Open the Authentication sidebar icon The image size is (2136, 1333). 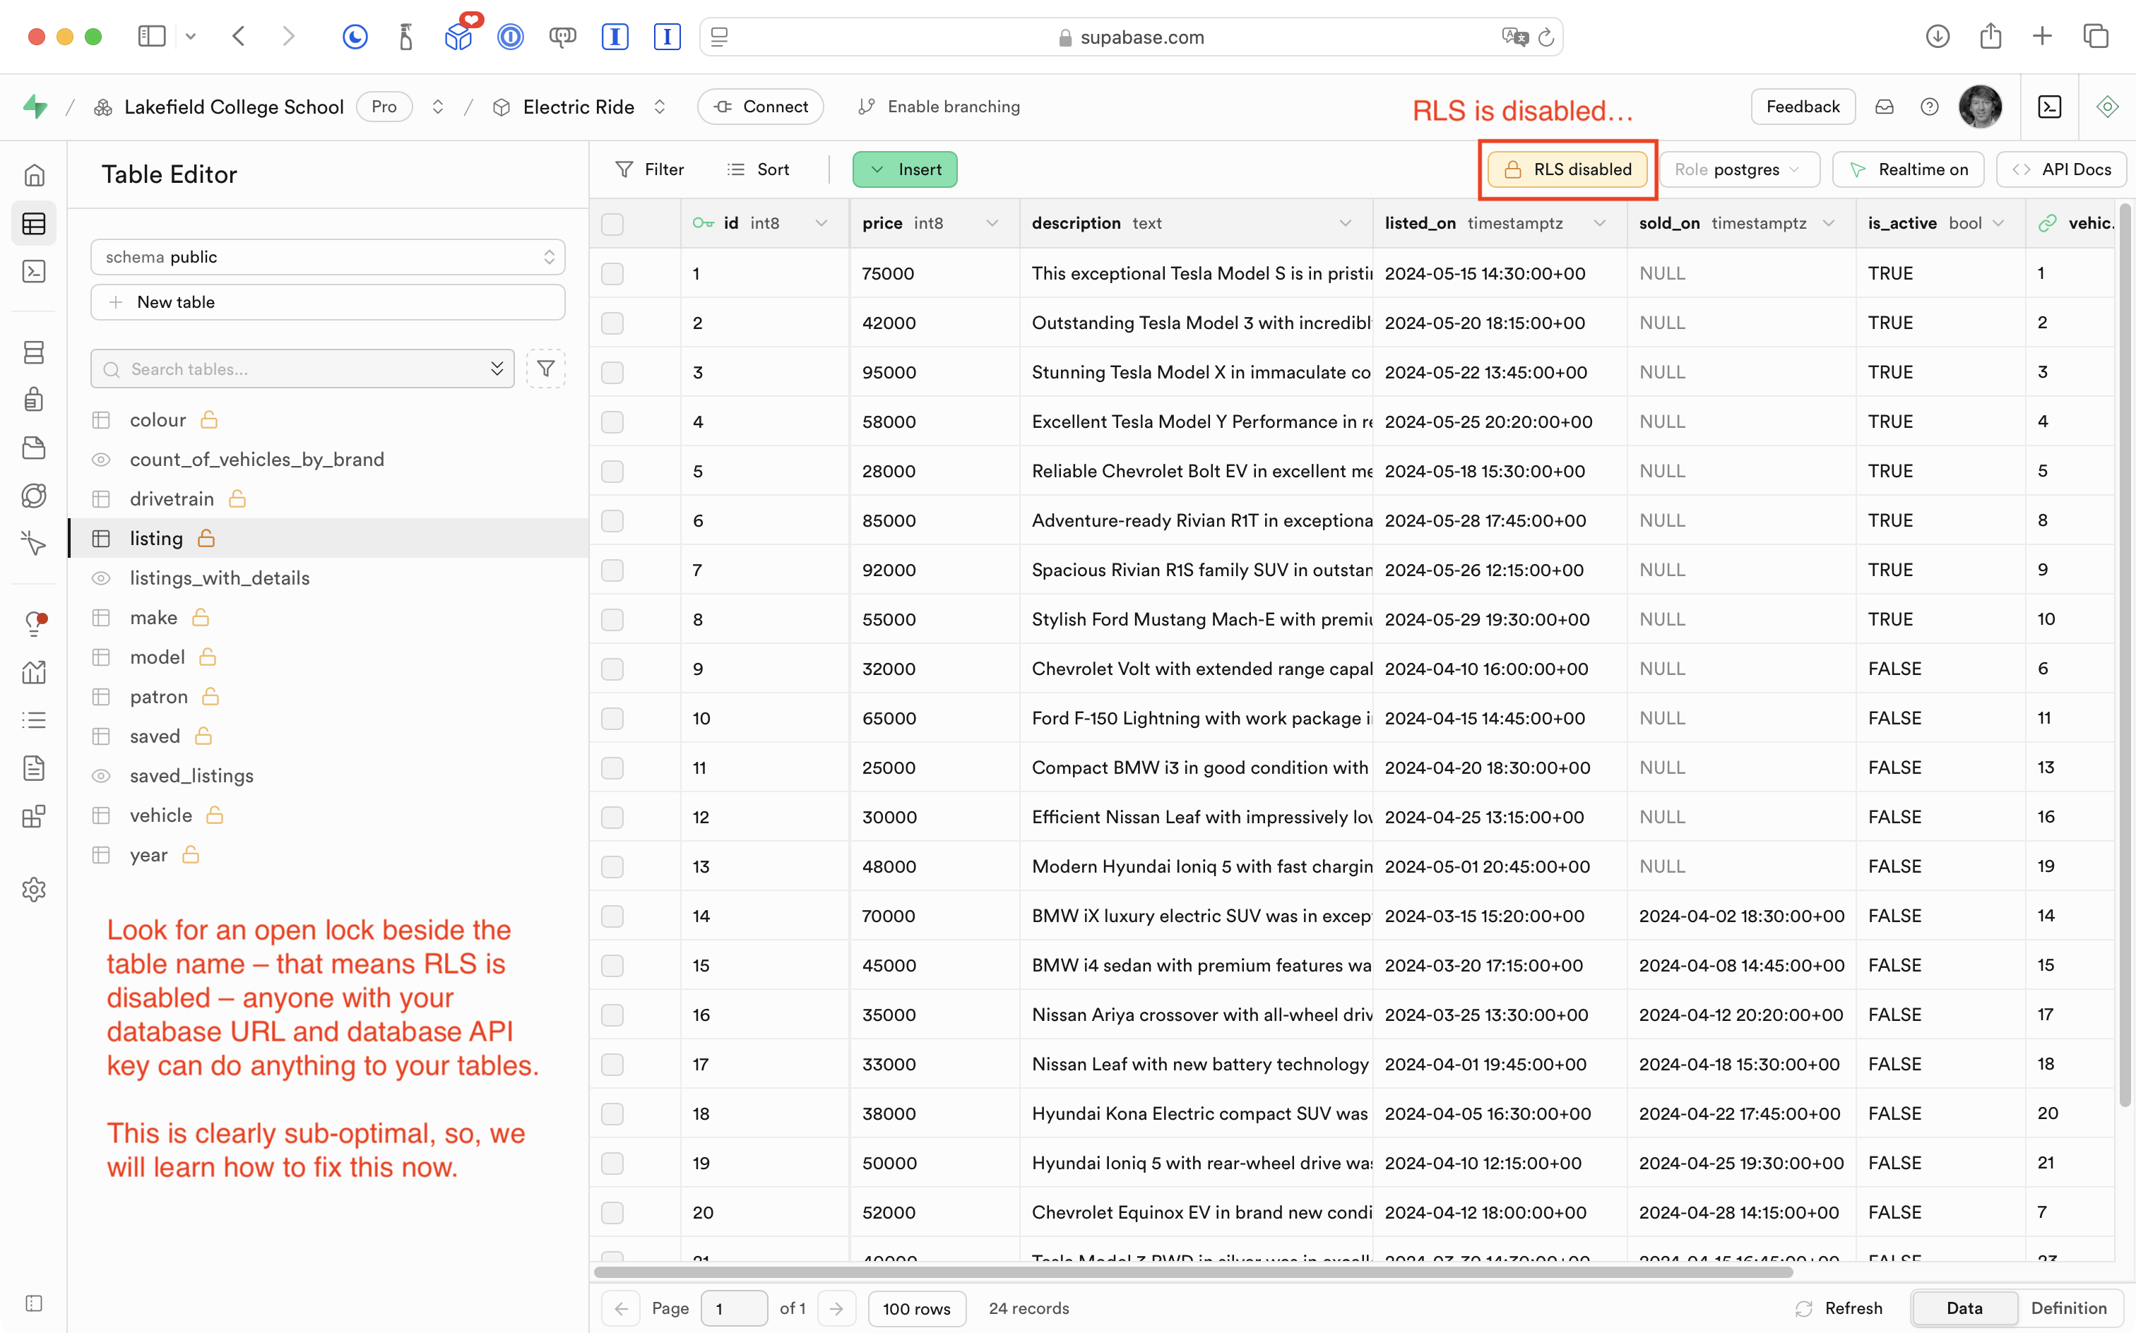33,400
